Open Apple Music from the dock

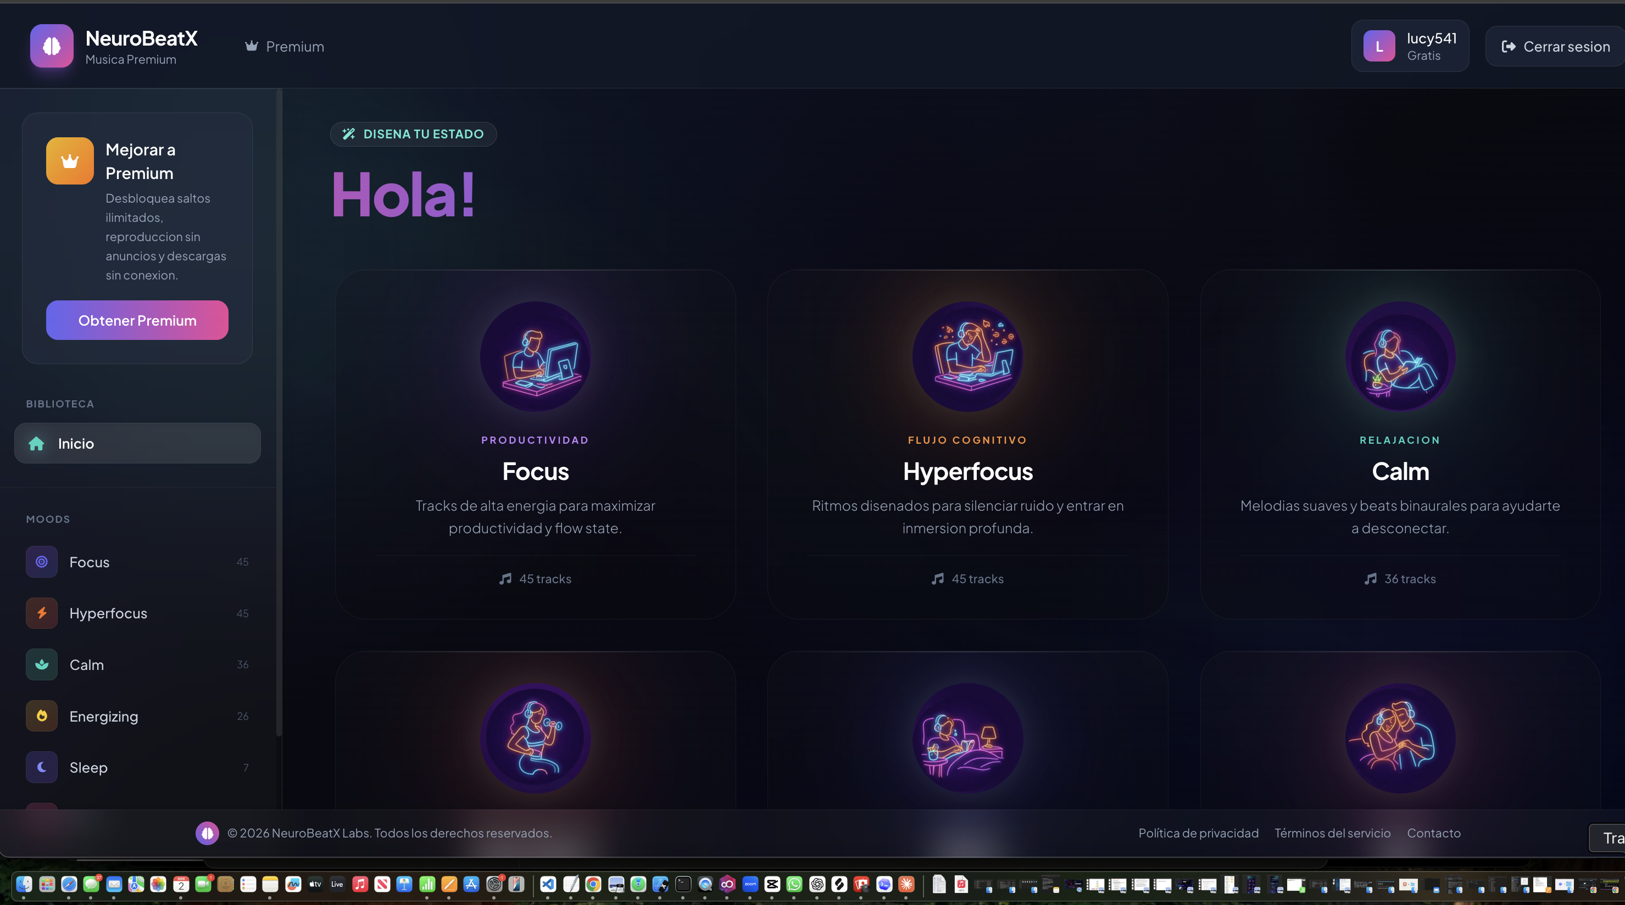360,884
